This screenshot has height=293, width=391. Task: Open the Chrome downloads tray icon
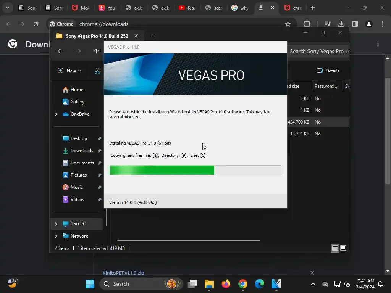341,24
